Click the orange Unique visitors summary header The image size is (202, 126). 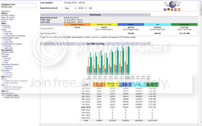click(x=77, y=24)
